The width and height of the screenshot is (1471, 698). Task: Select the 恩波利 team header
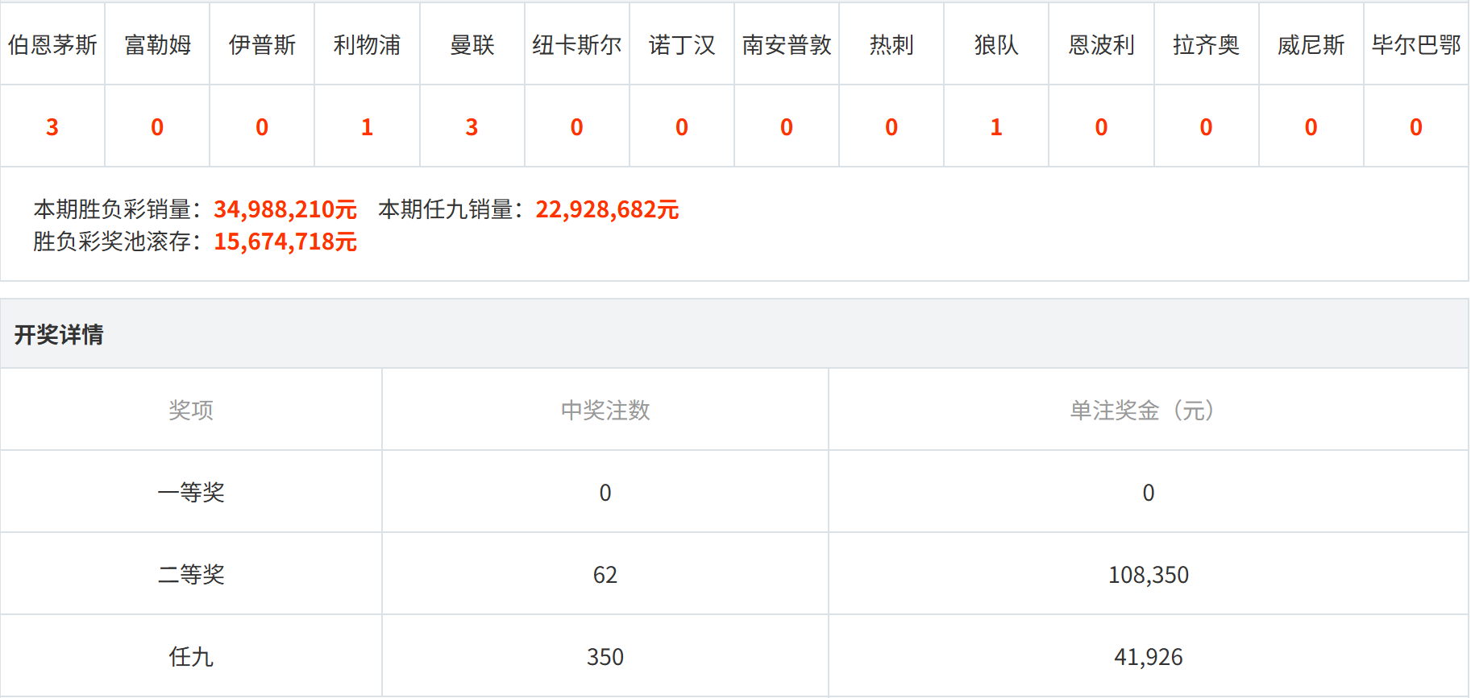pos(1101,44)
